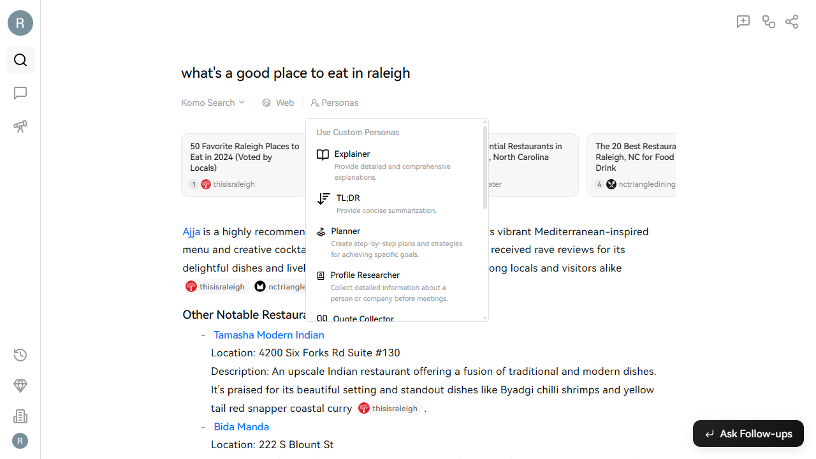816x459 pixels.
Task: Click the Use Custom Personas heading
Action: (358, 133)
